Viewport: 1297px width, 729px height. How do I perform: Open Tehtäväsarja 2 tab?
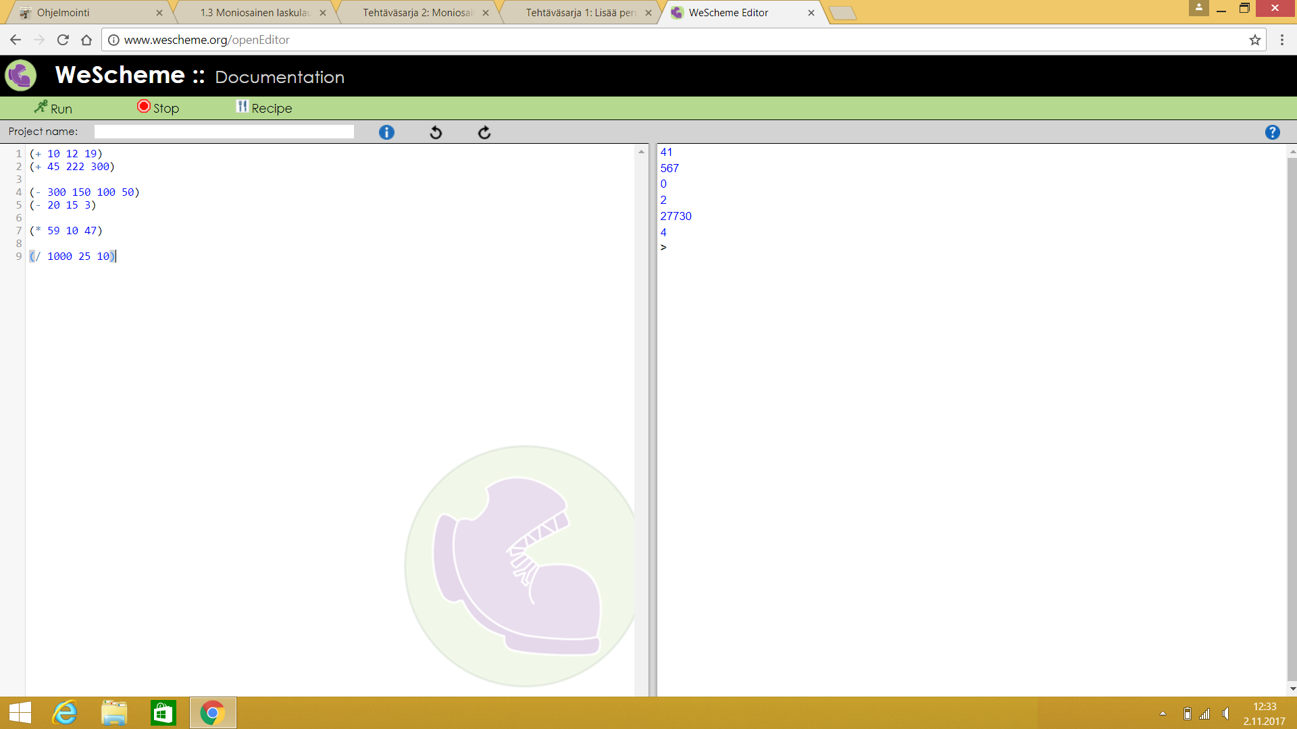coord(417,13)
